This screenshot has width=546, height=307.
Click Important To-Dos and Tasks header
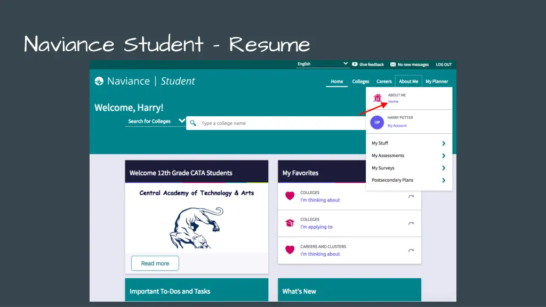pos(196,289)
